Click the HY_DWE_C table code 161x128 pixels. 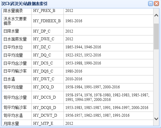coord(44,39)
